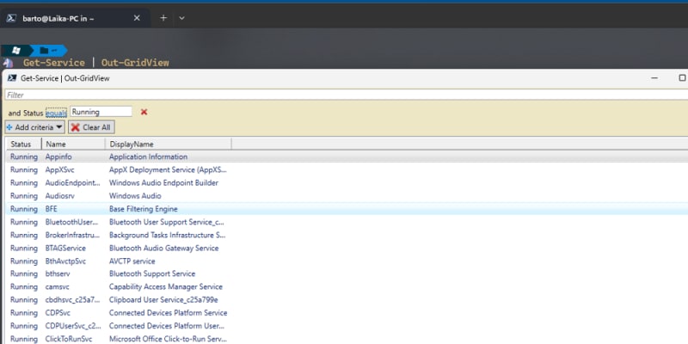Maximize the Out-GridView window

click(x=682, y=77)
